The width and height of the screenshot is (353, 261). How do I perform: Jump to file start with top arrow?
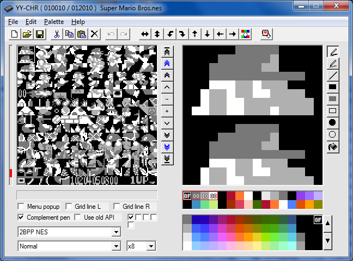[167, 51]
